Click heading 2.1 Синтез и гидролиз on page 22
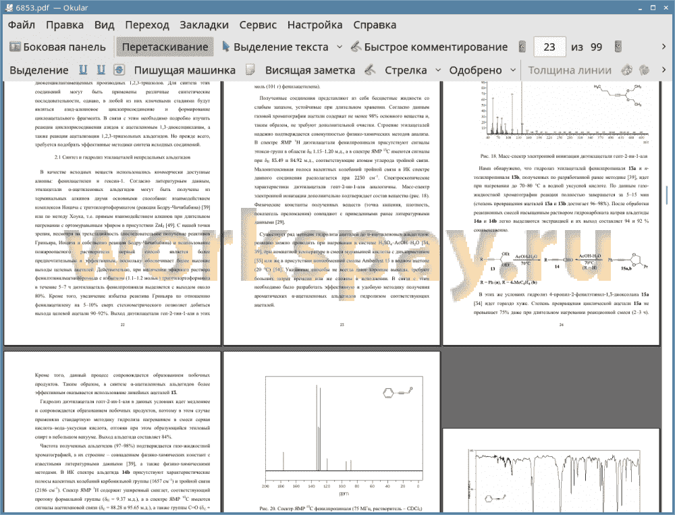Viewport: 675px width, 515px height. (122, 157)
